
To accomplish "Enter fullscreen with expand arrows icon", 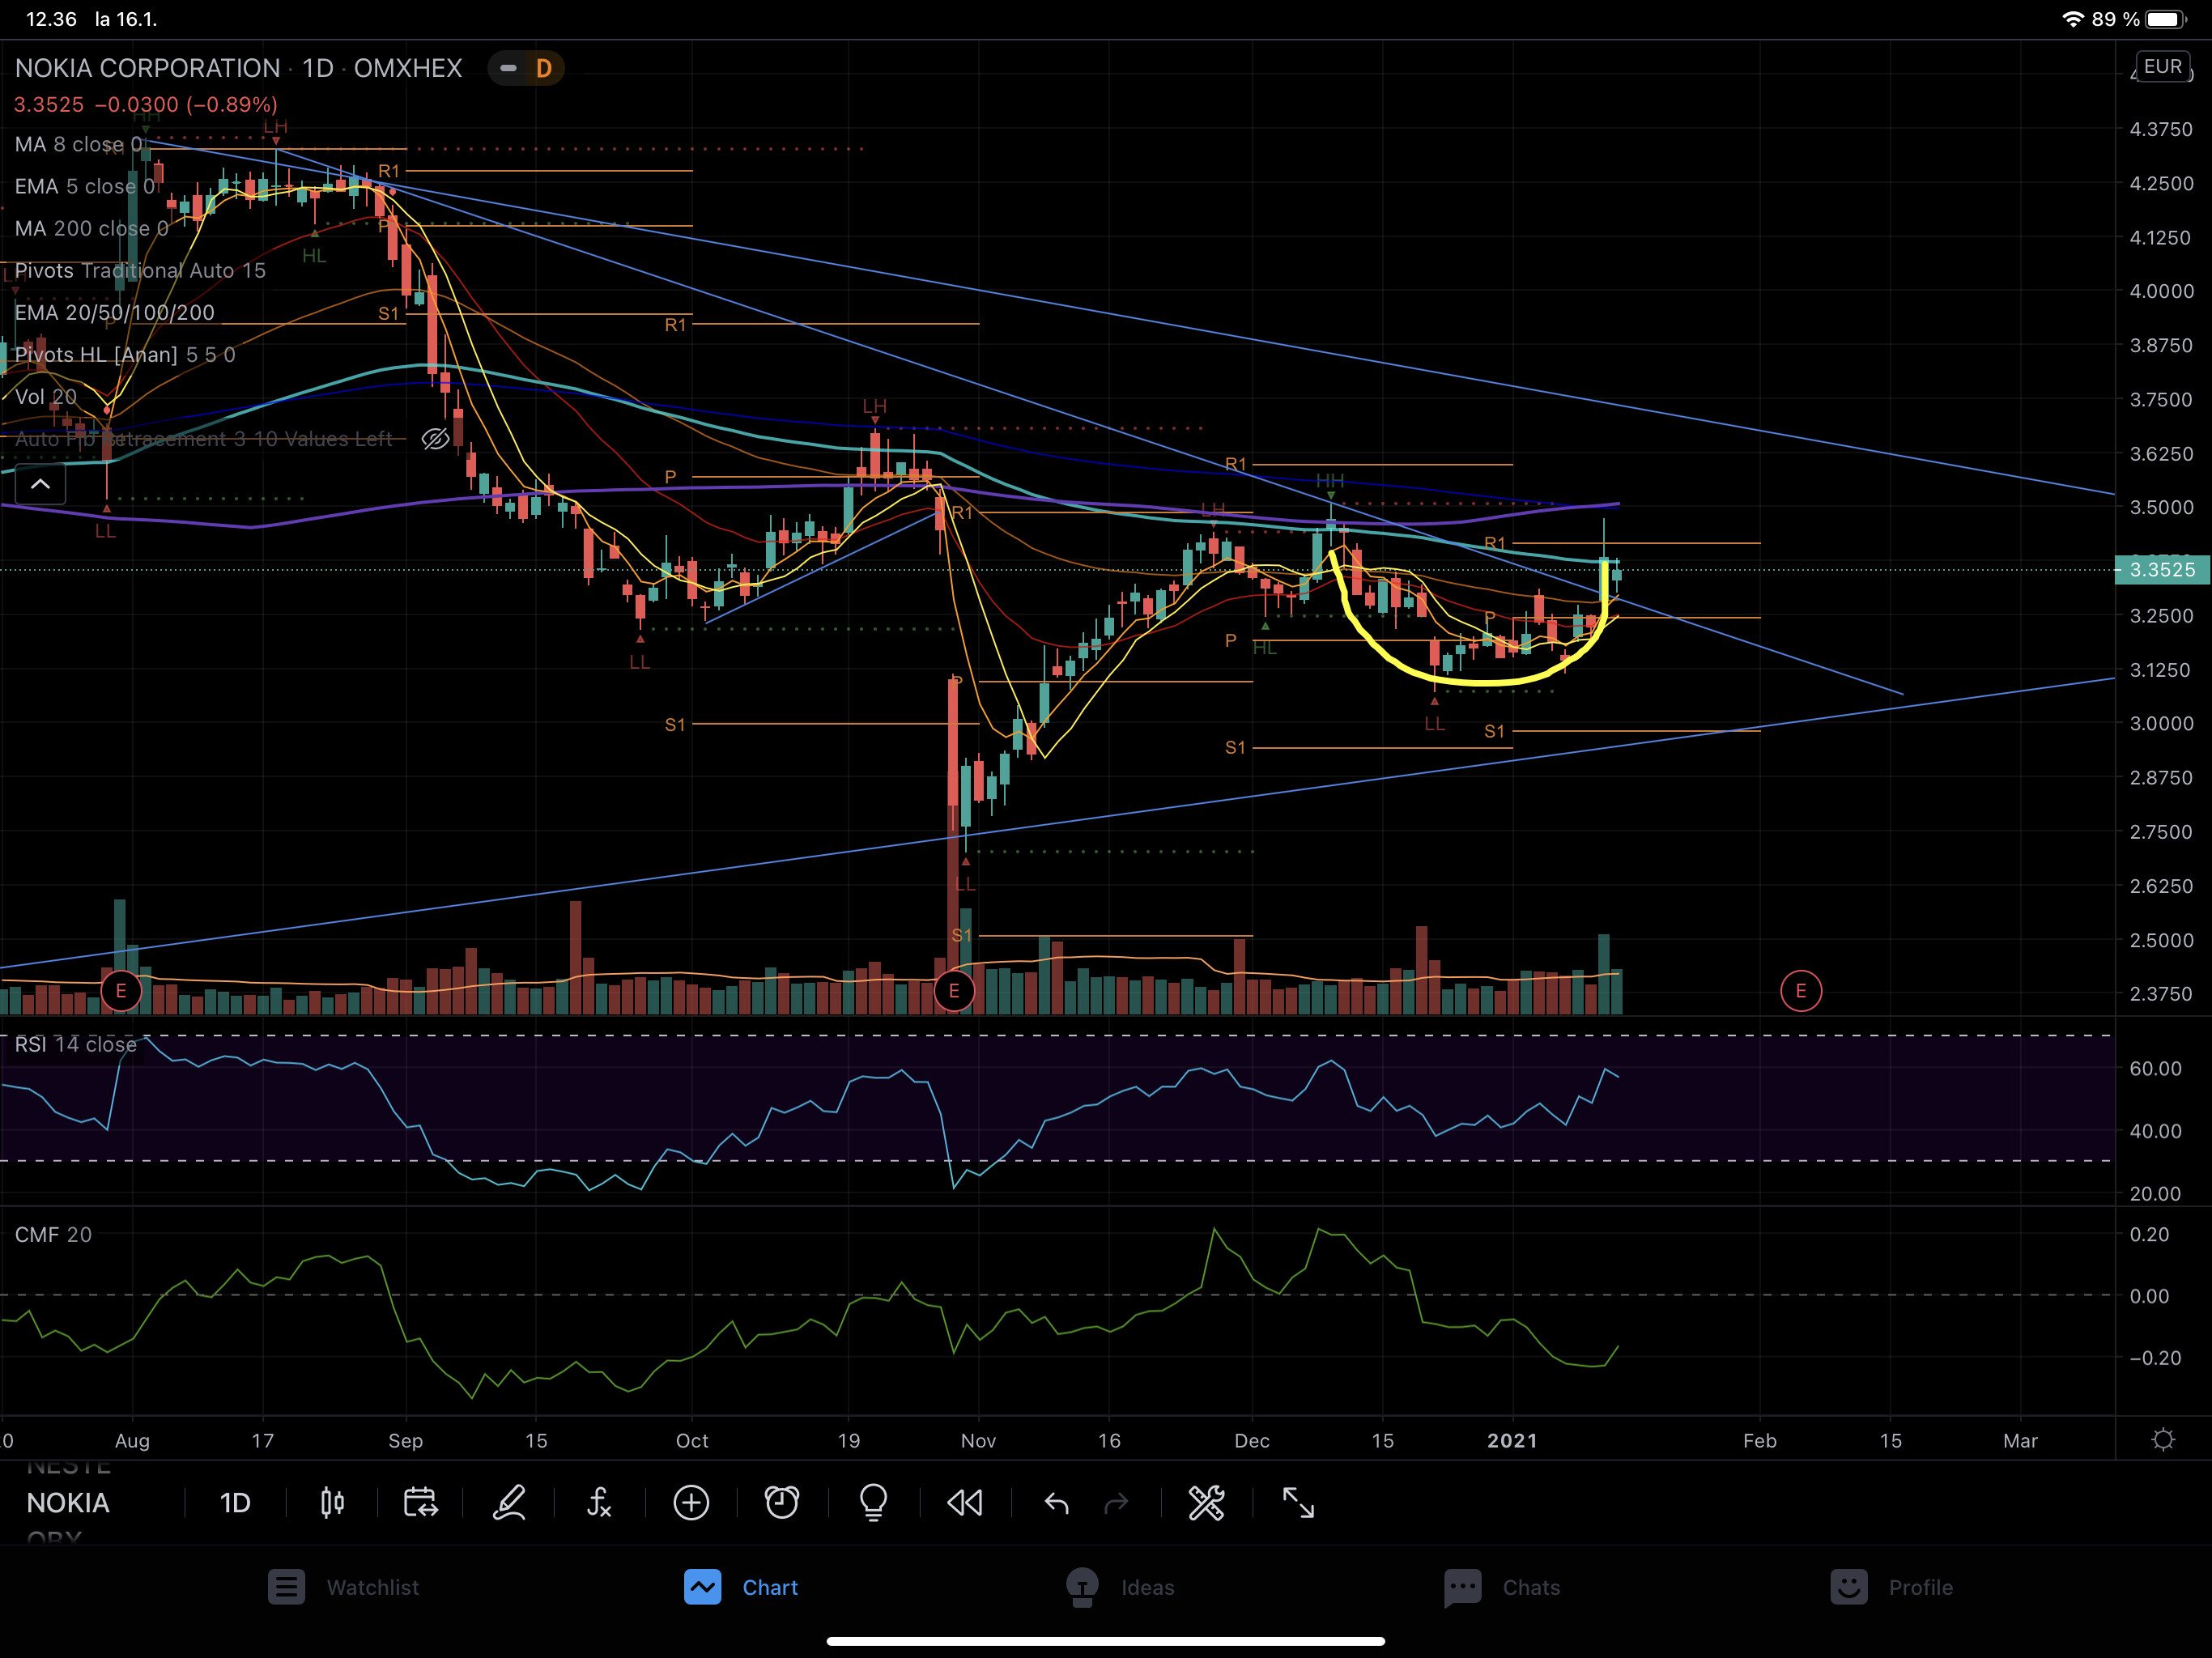I will coord(1298,1502).
